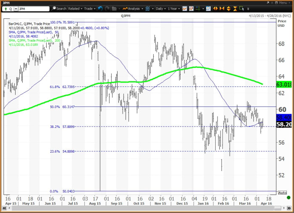
Task: Click the BarOHLC, QJPM, Trade Price legend
Action: [29, 24]
